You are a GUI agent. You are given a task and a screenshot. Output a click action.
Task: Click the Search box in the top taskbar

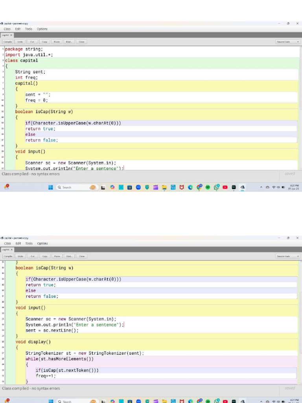[77, 187]
